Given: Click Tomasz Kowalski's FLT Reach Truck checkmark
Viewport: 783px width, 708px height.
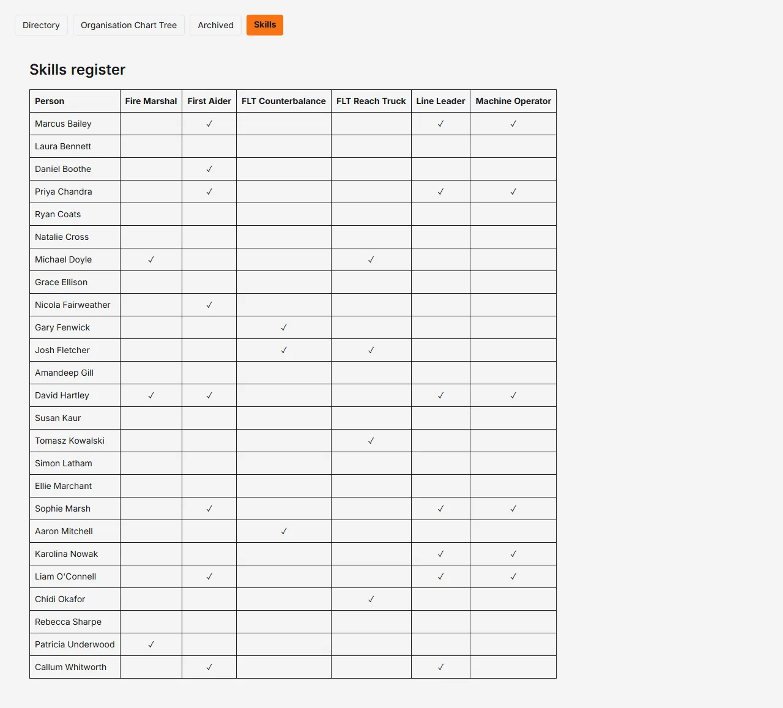Looking at the screenshot, I should click(x=371, y=441).
